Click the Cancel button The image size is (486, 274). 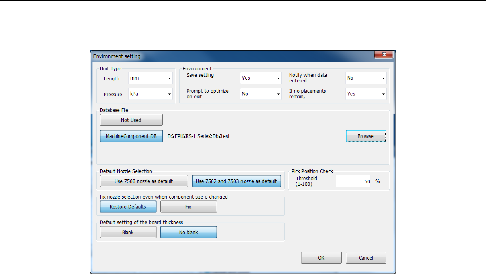[366, 258]
